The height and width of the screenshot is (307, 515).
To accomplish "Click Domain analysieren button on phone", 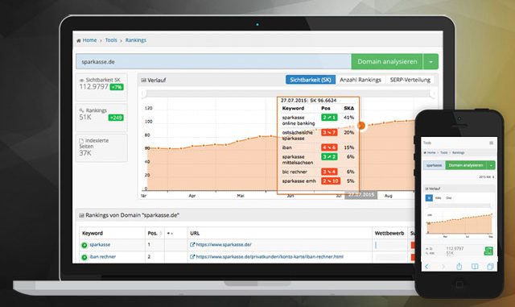I will [x=466, y=165].
